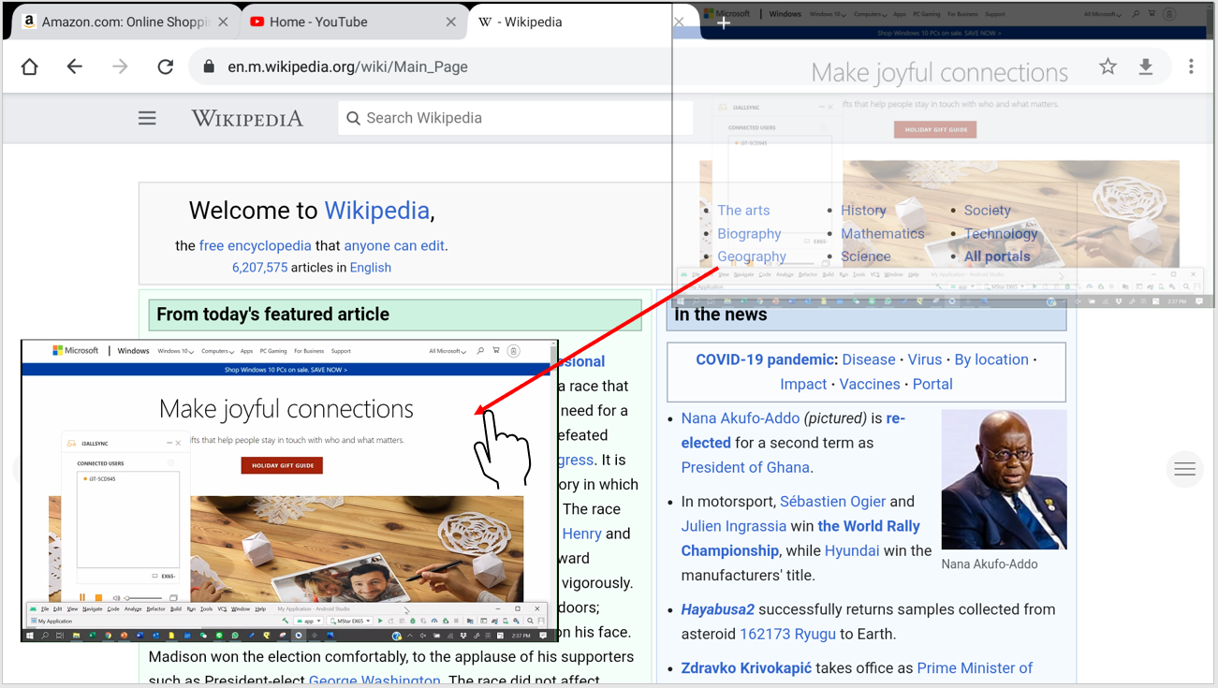Expand Computers dropdown in foreground Microsoft window
The image size is (1218, 688).
[217, 351]
